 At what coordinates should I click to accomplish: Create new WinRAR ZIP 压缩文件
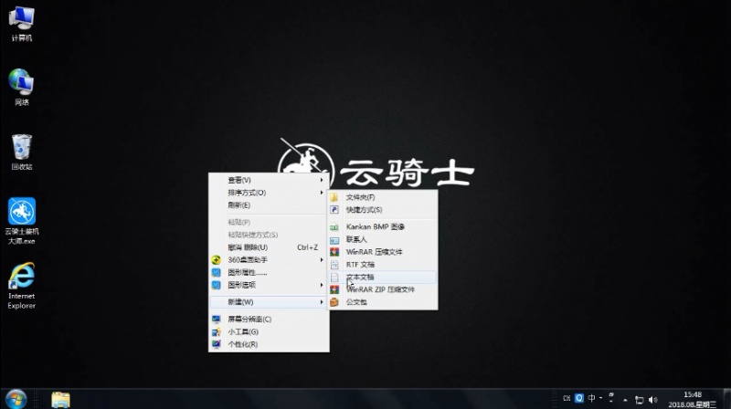pyautogui.click(x=383, y=289)
